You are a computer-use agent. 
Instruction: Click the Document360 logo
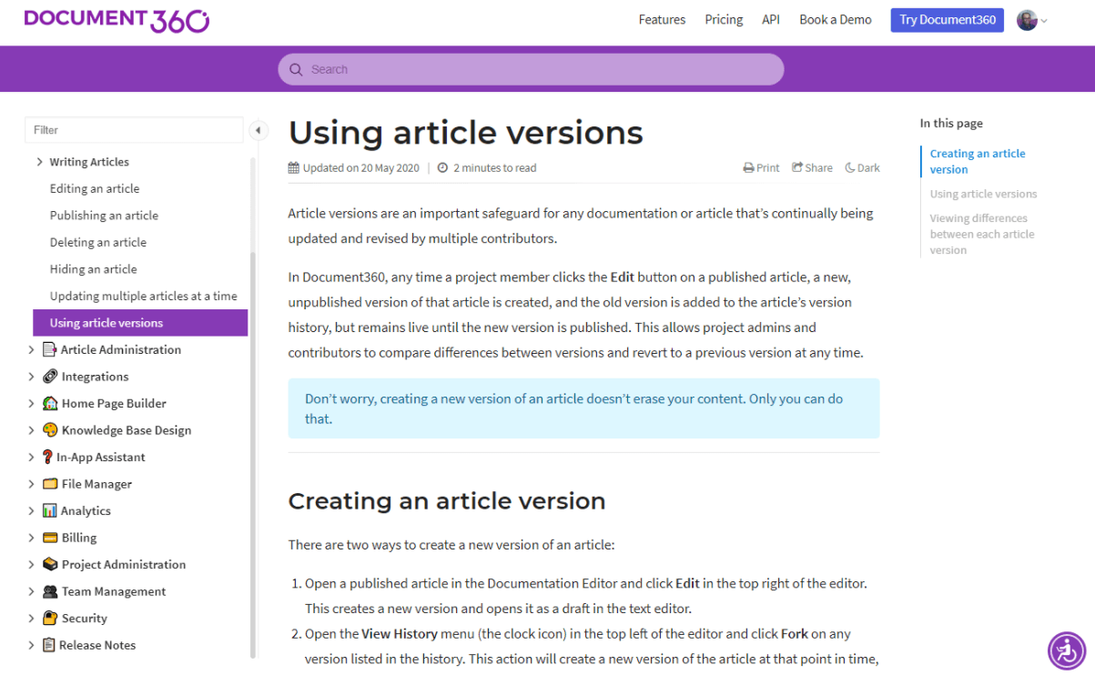click(117, 20)
